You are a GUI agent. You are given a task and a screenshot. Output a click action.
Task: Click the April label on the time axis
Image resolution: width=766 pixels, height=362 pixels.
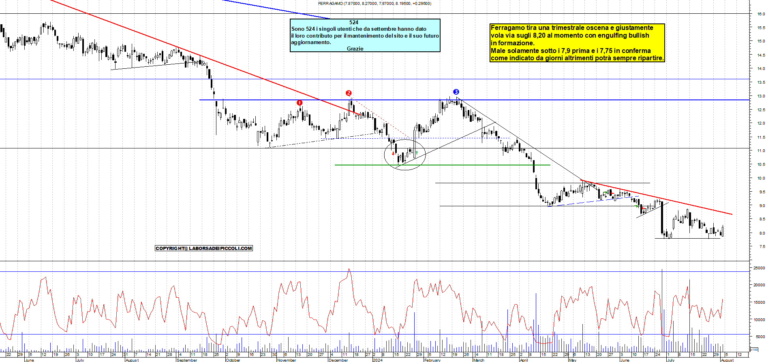point(524,360)
